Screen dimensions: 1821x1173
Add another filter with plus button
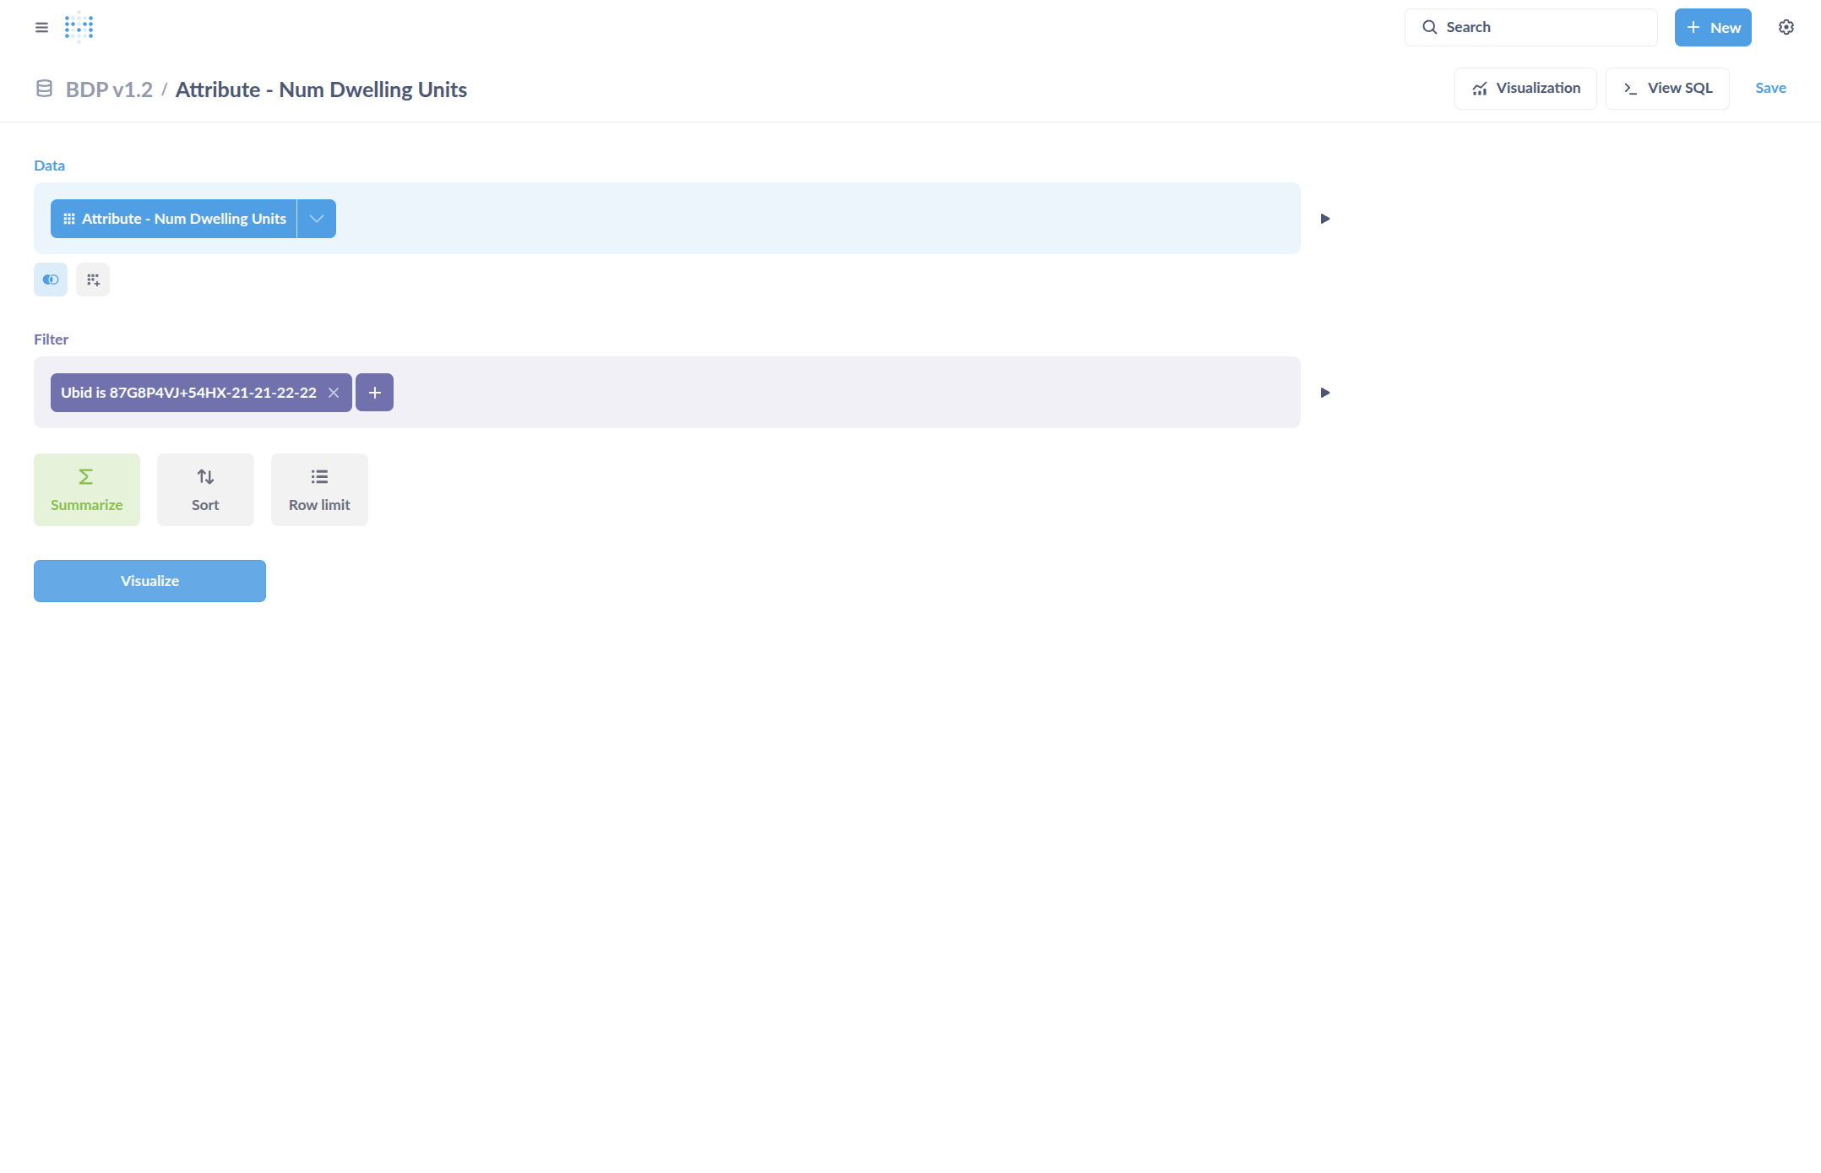(374, 393)
